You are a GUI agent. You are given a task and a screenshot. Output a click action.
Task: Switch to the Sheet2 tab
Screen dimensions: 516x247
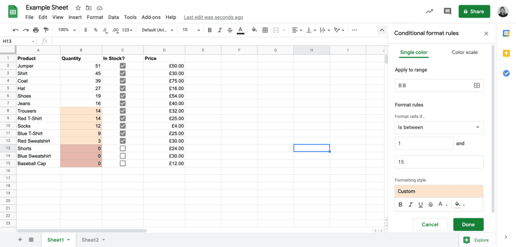coord(93,240)
